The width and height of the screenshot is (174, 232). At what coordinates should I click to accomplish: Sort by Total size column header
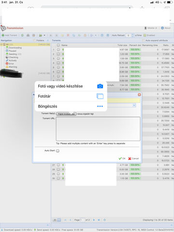click(122, 45)
